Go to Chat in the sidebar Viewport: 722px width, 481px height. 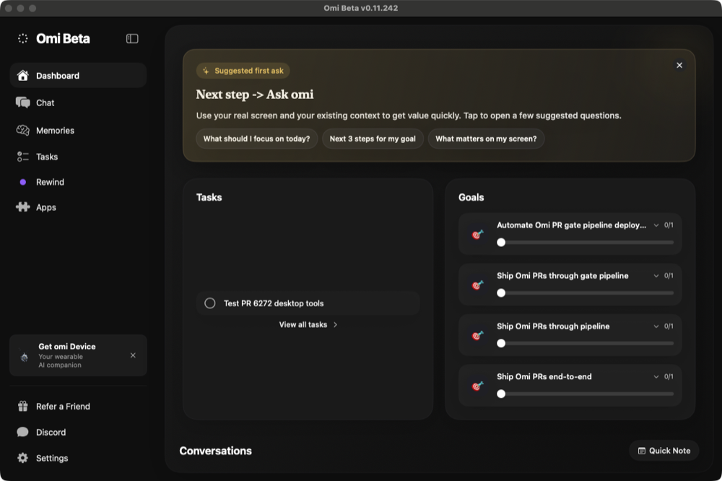coord(78,103)
